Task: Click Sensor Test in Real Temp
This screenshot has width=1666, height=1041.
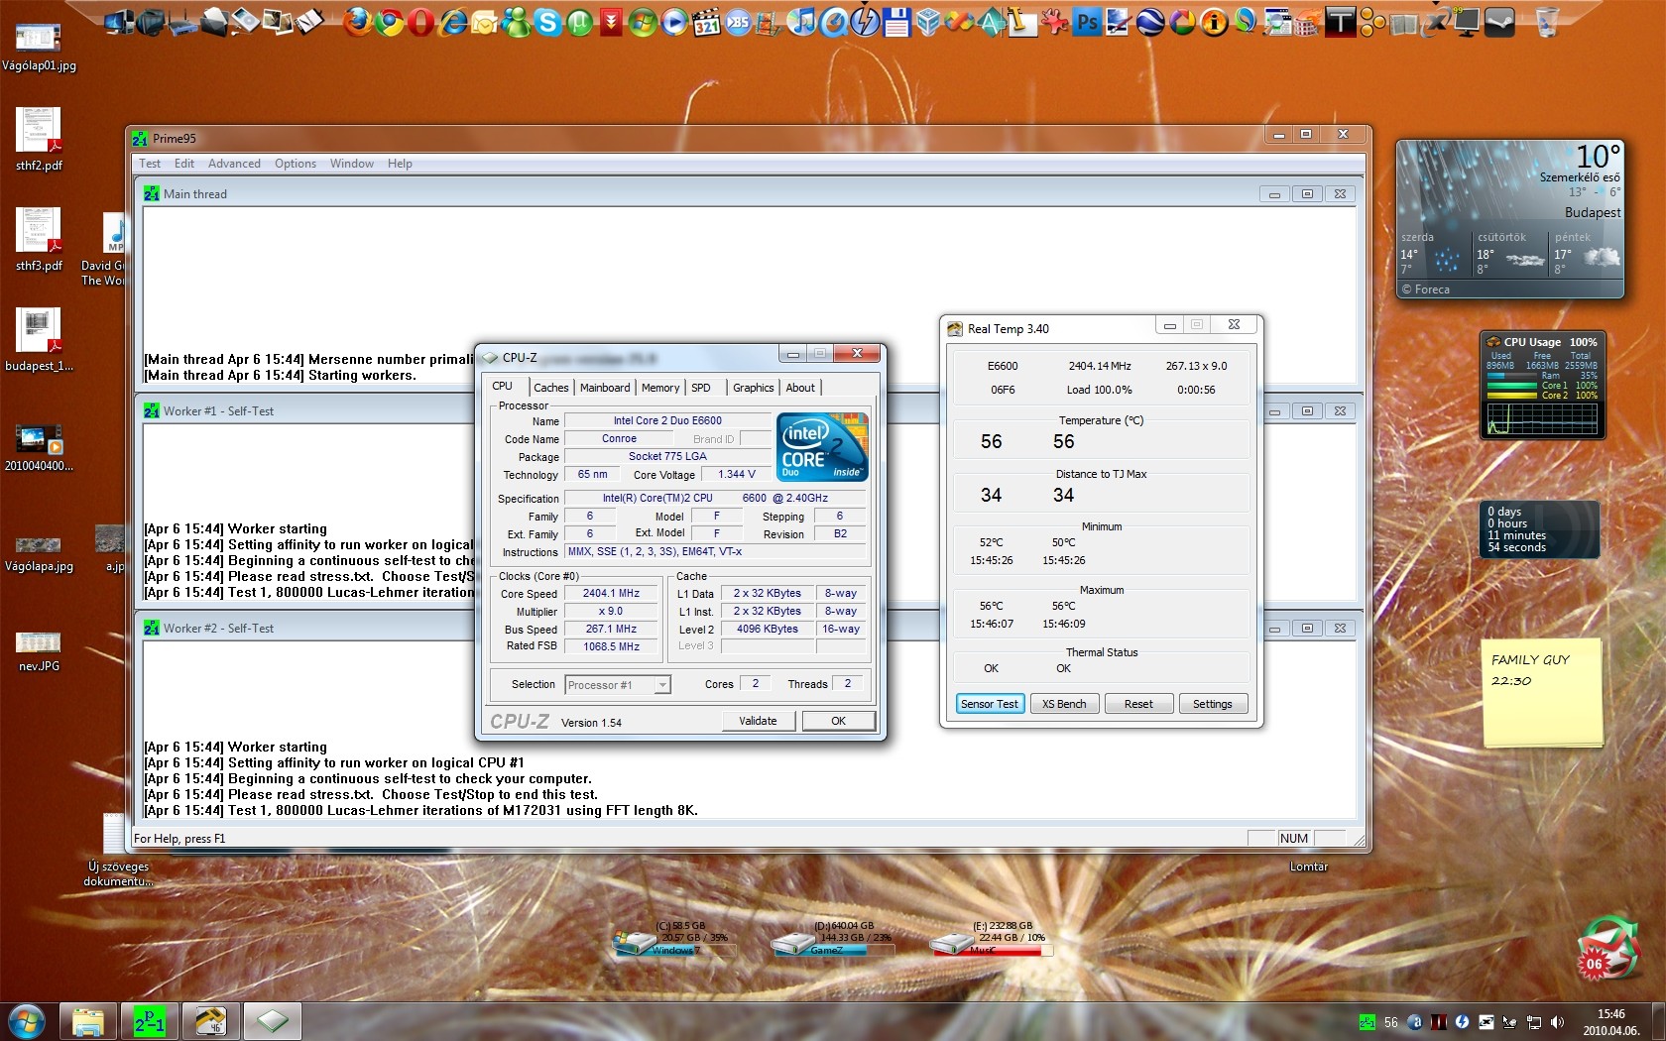Action: 990,704
